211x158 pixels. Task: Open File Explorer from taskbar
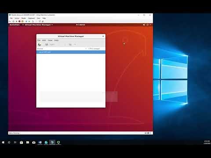(x=28, y=142)
